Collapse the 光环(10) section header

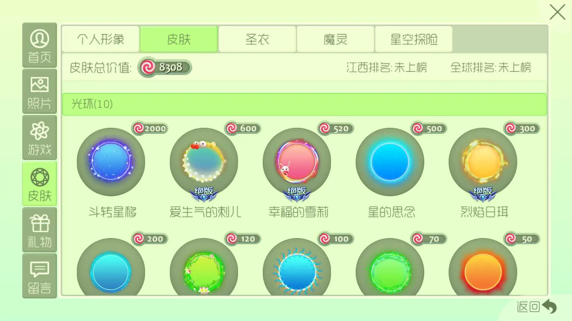304,104
